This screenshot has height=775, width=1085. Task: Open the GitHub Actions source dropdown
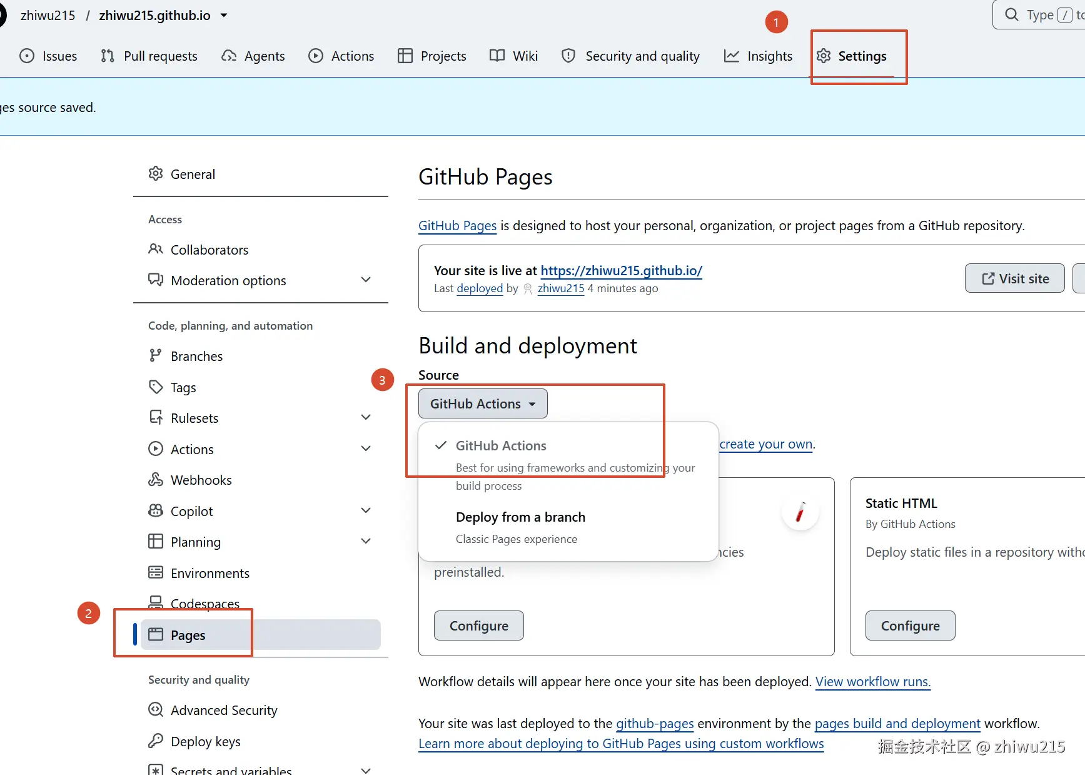(x=483, y=403)
